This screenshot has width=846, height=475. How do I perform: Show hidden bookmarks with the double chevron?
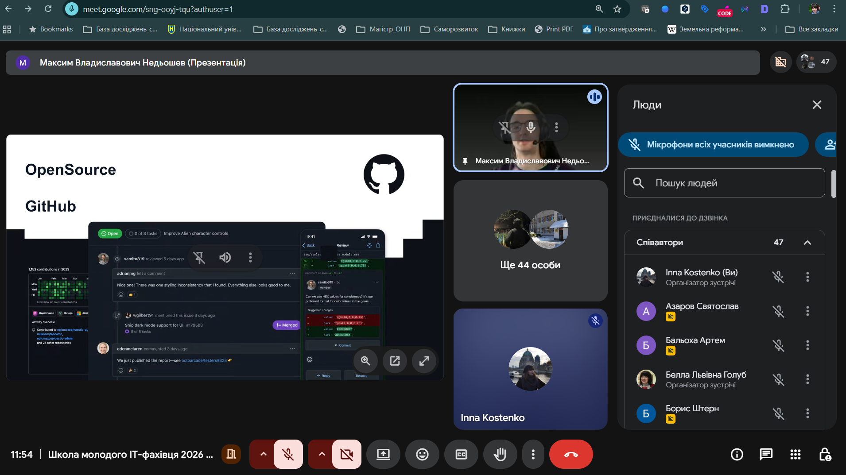coord(763,29)
